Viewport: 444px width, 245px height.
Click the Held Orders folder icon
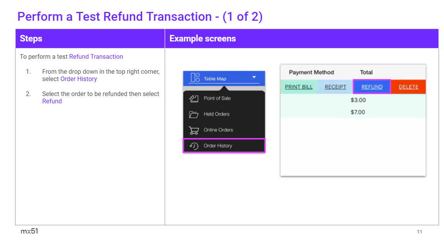click(x=193, y=114)
